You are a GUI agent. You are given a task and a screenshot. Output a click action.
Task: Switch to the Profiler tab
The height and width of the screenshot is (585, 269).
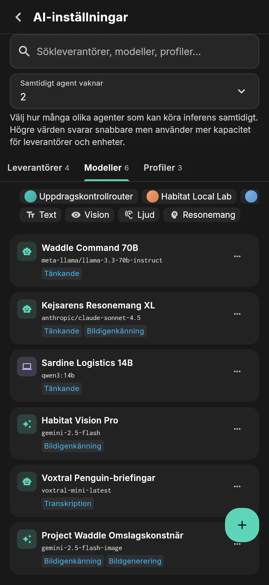[163, 168]
